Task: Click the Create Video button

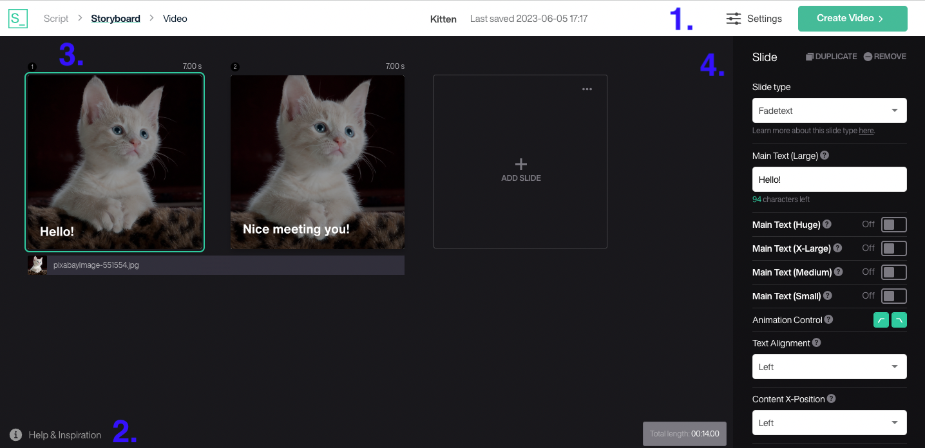Action: tap(852, 19)
